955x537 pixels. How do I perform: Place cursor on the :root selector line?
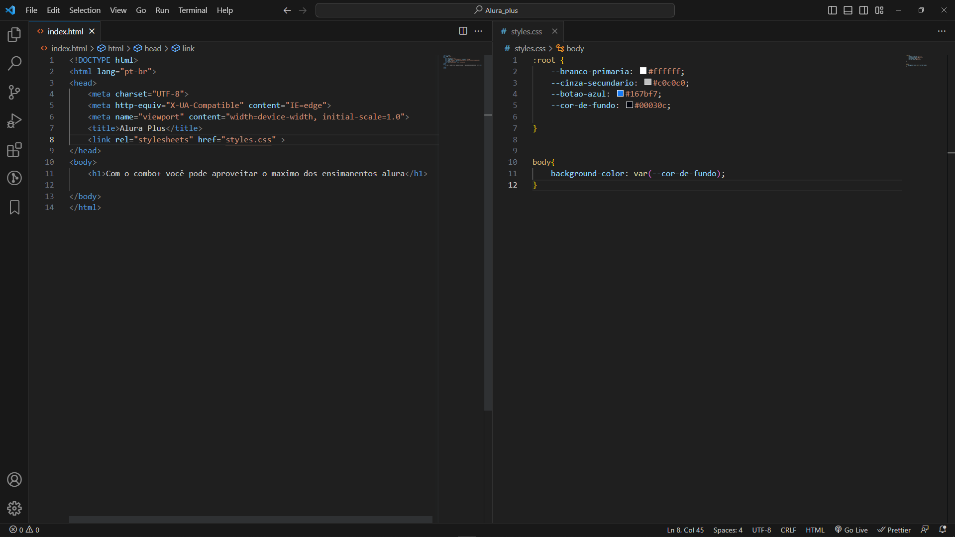pyautogui.click(x=548, y=60)
